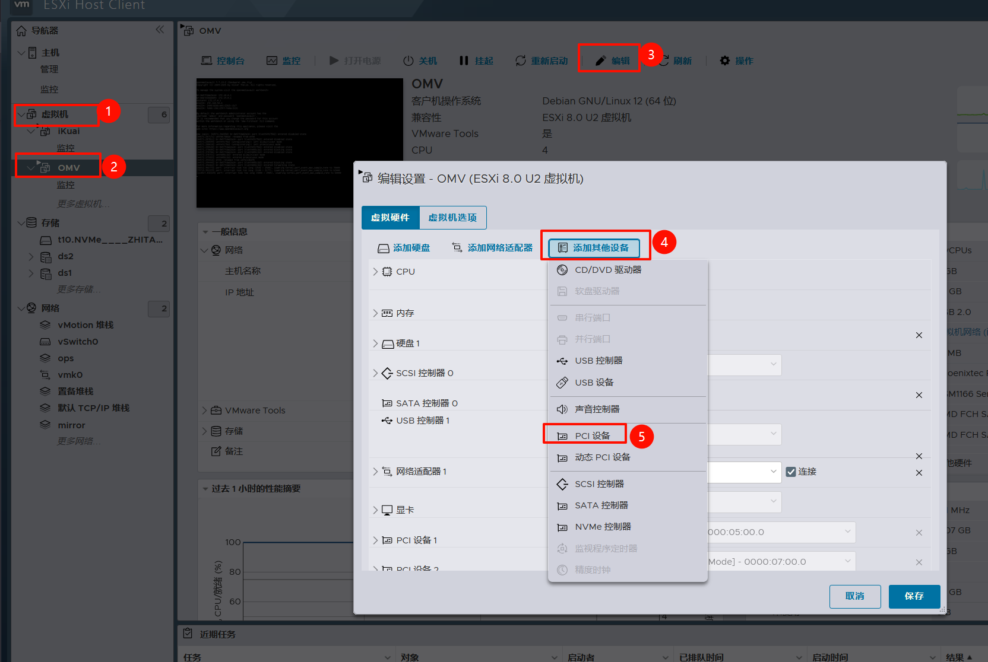Remove the network adapter 1 device
Image resolution: width=988 pixels, height=662 pixels.
pos(919,473)
